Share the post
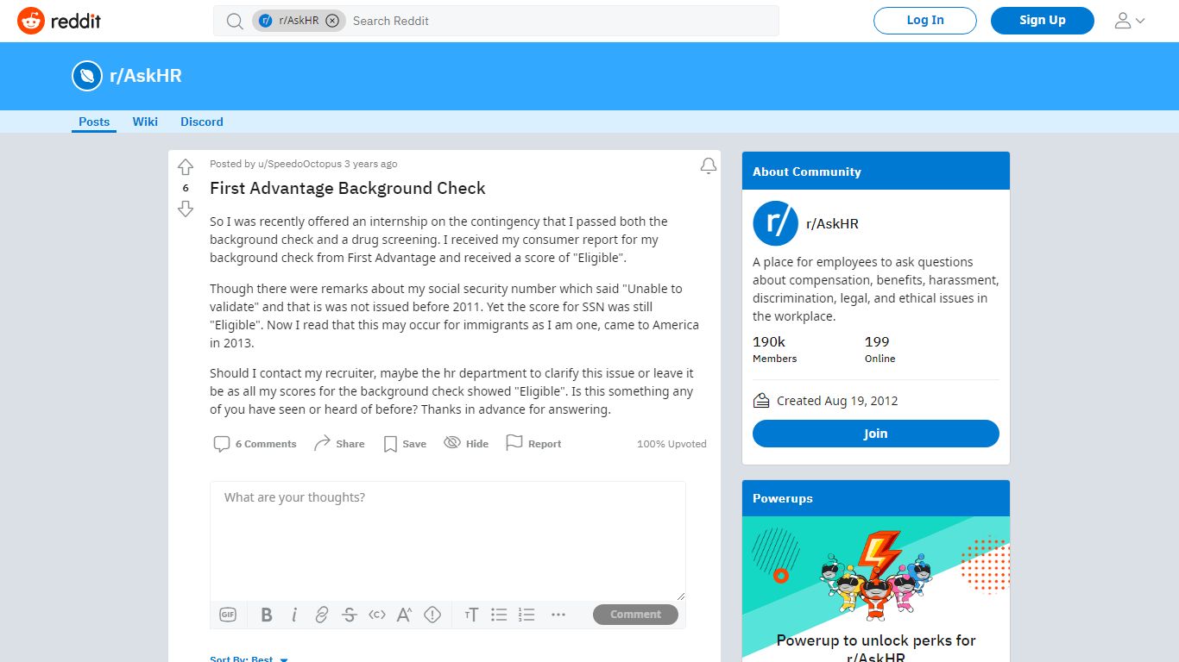The width and height of the screenshot is (1179, 662). pyautogui.click(x=338, y=444)
